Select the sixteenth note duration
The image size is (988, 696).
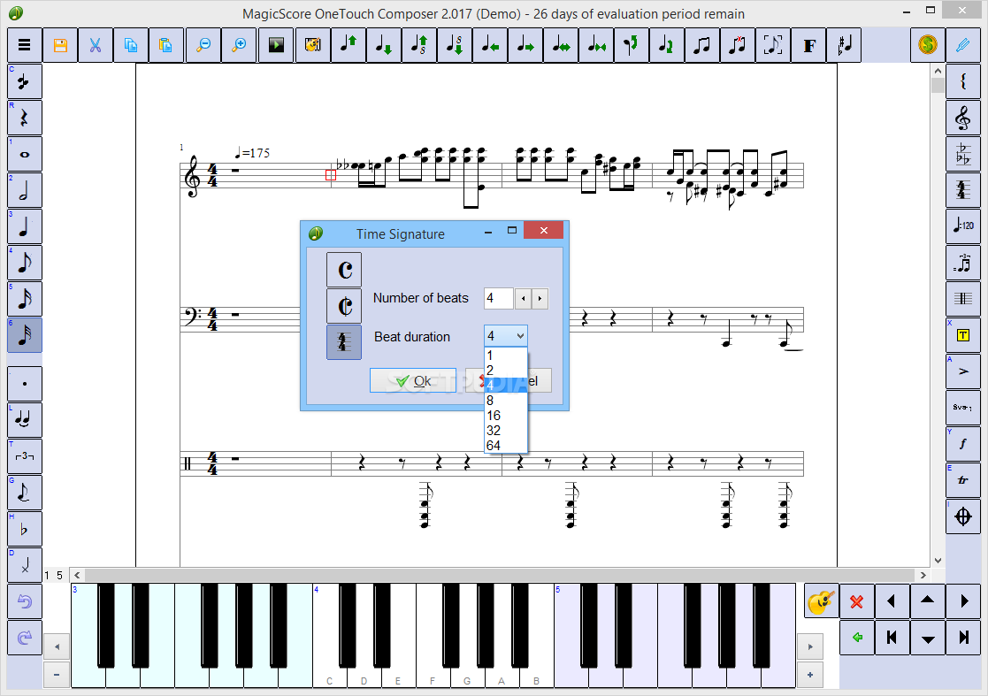25,299
